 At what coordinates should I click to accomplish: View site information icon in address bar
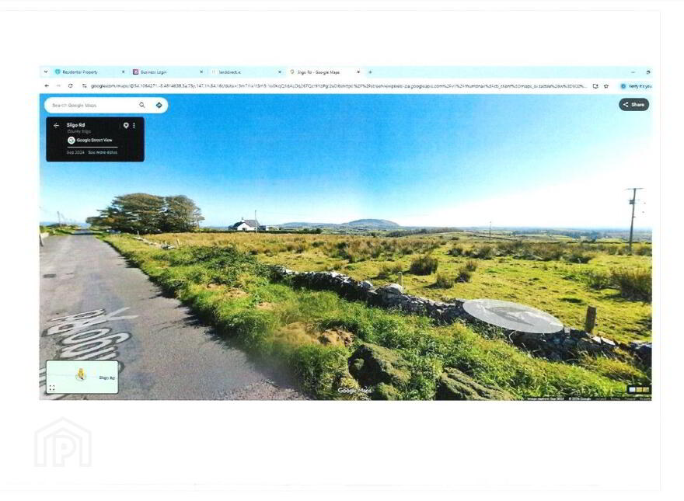(x=84, y=86)
